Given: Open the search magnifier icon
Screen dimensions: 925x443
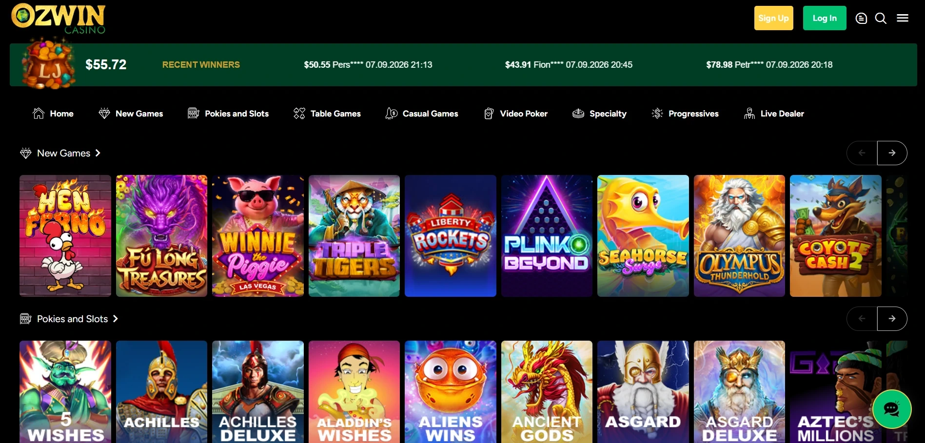Looking at the screenshot, I should [x=881, y=19].
